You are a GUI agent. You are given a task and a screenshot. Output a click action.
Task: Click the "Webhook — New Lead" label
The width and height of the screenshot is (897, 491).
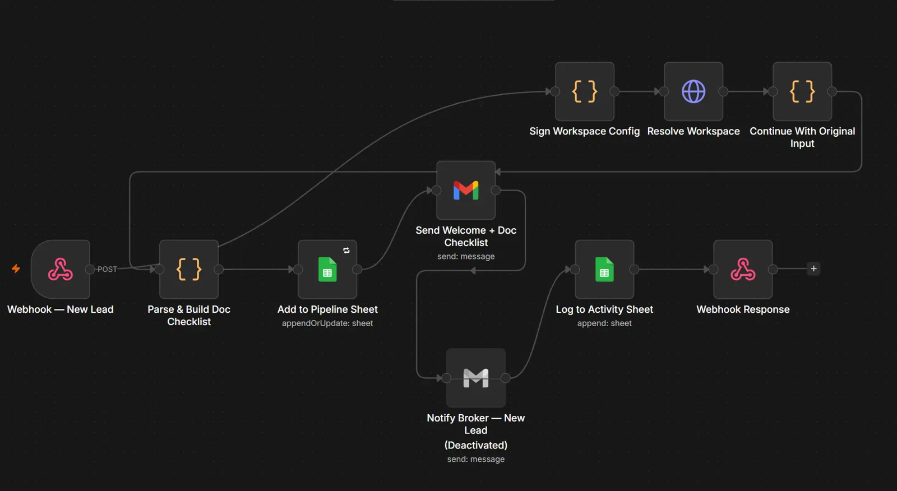[60, 309]
